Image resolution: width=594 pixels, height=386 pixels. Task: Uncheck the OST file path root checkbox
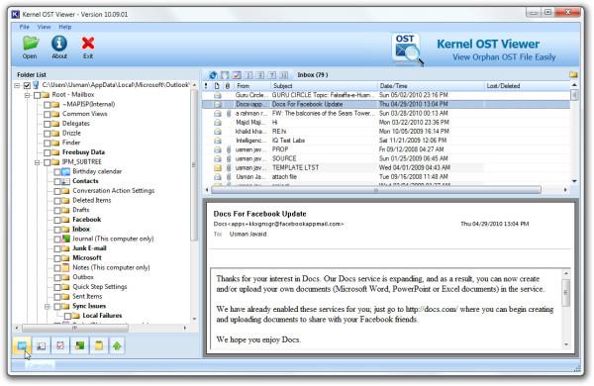(27, 85)
